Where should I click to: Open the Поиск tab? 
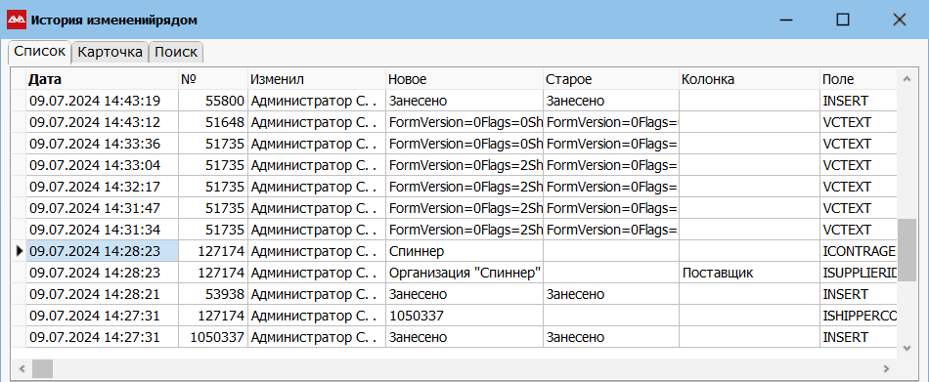[176, 52]
